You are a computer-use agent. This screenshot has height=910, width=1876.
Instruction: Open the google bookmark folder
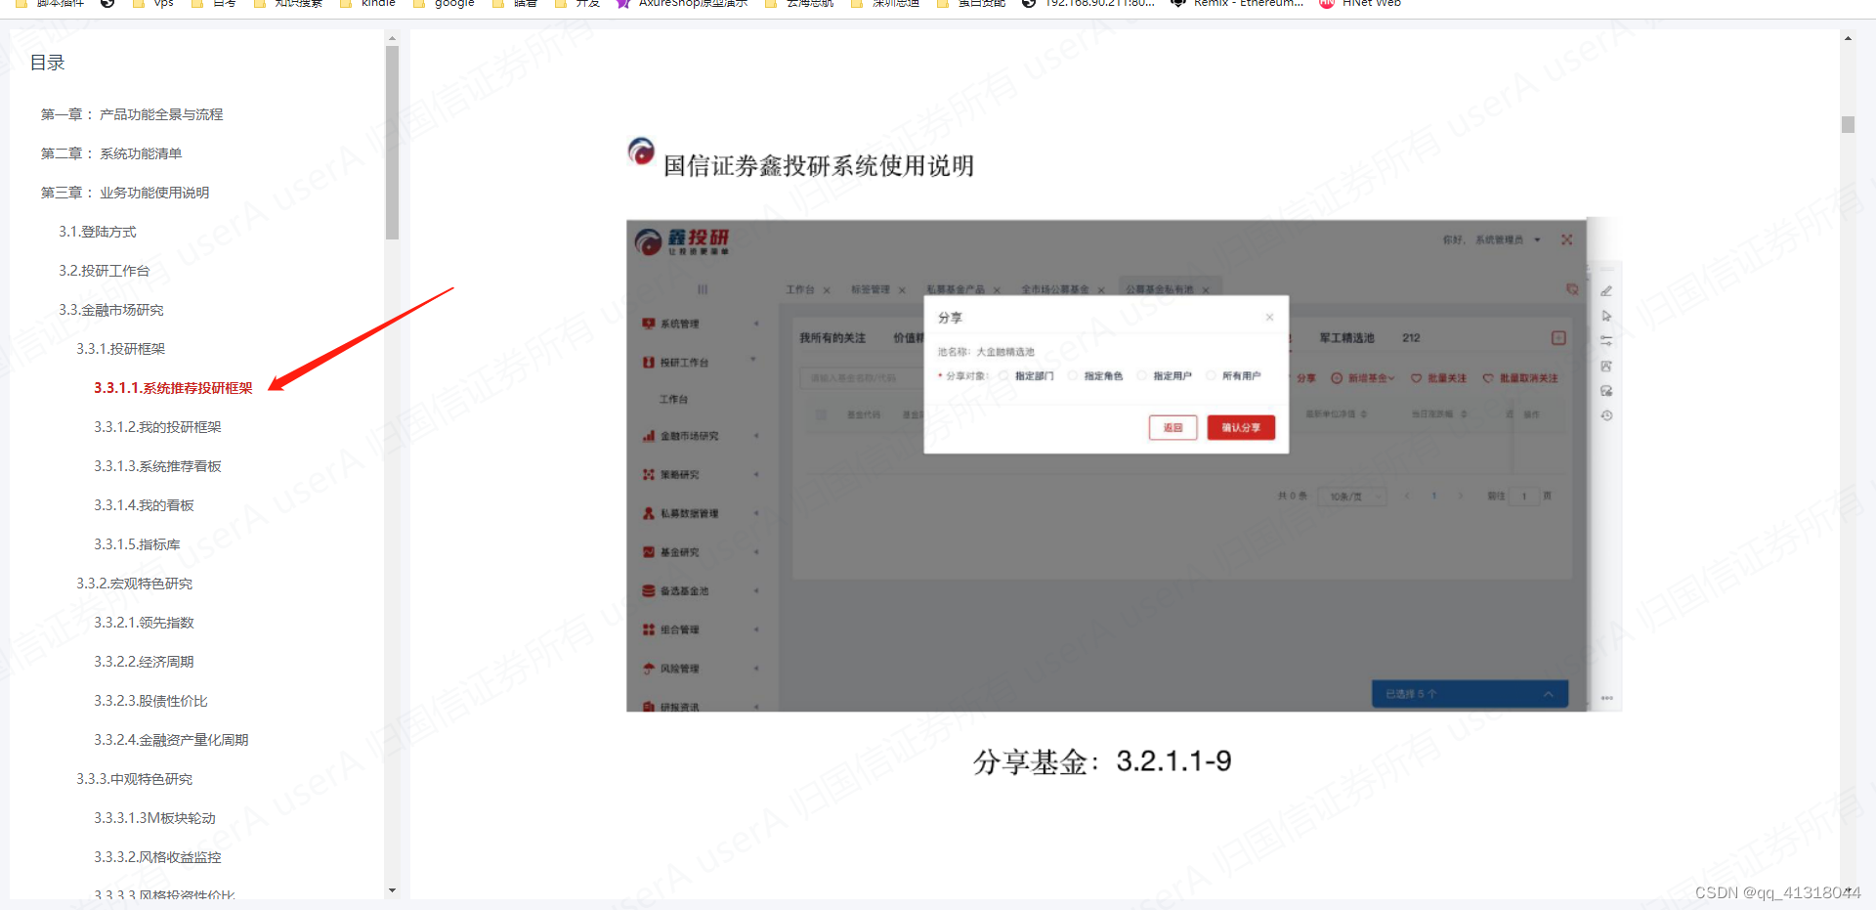(x=444, y=3)
